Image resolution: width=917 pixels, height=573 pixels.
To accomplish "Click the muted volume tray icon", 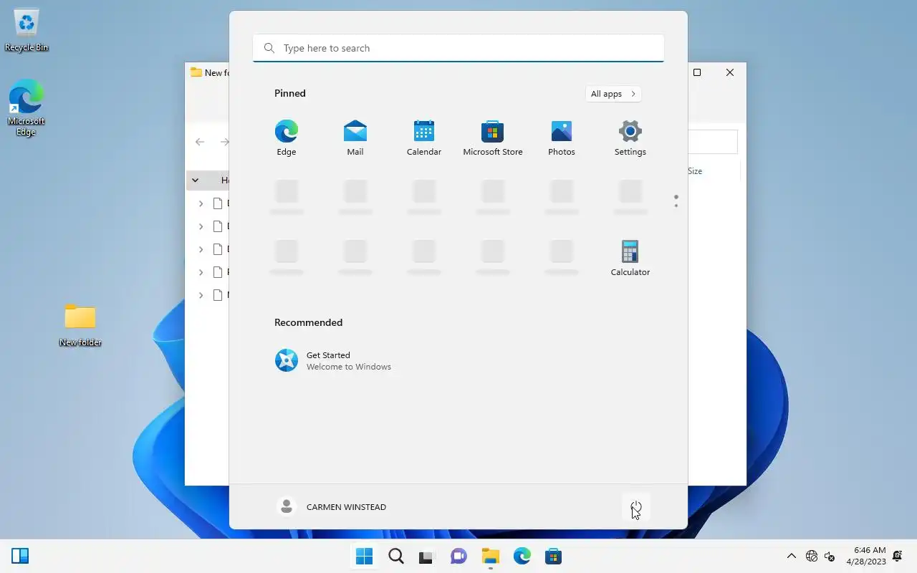I will 830,556.
